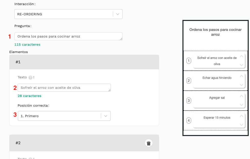Image resolution: width=250 pixels, height=159 pixels.
Task: Delete element #2 with trash icon
Action: tap(149, 143)
